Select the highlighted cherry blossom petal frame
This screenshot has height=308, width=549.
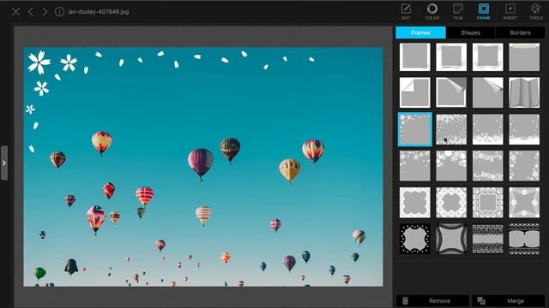[x=415, y=129]
